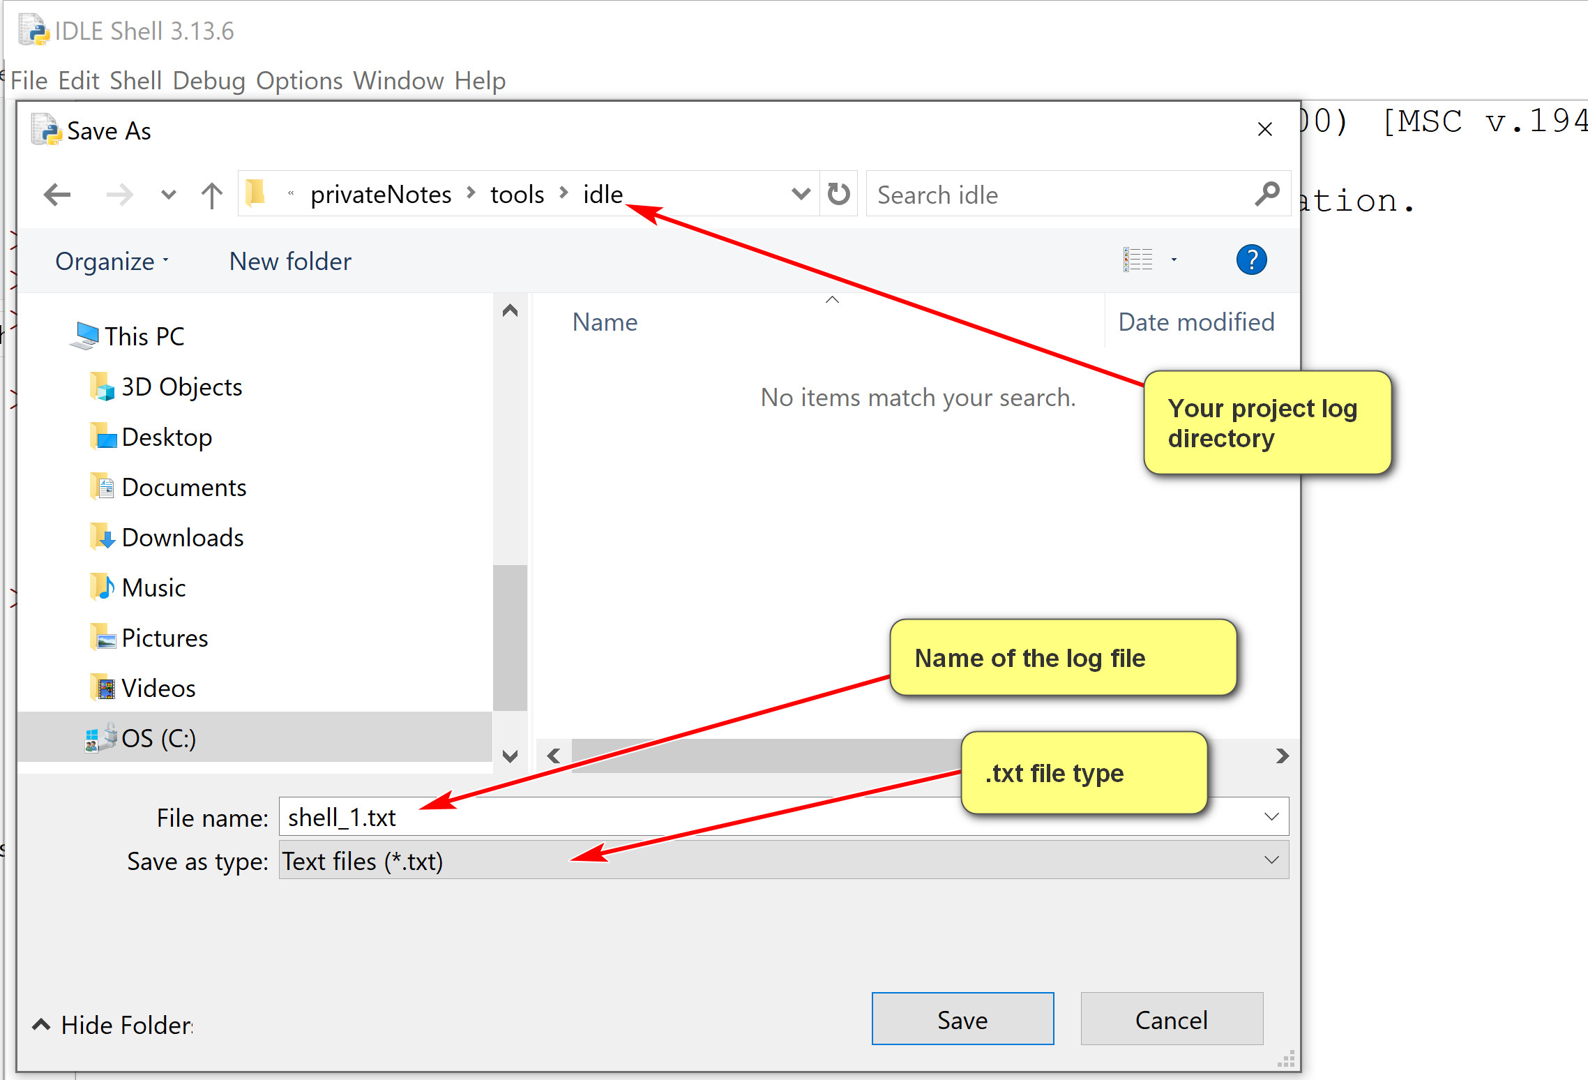Open the Downloads folder in sidebar

click(182, 537)
